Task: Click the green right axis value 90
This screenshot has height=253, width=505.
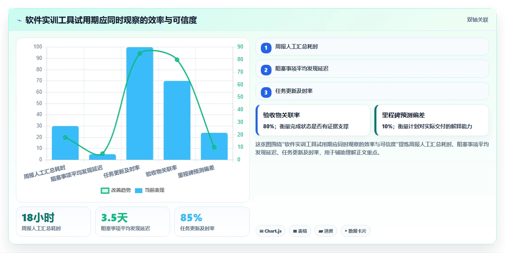Action: (x=240, y=47)
